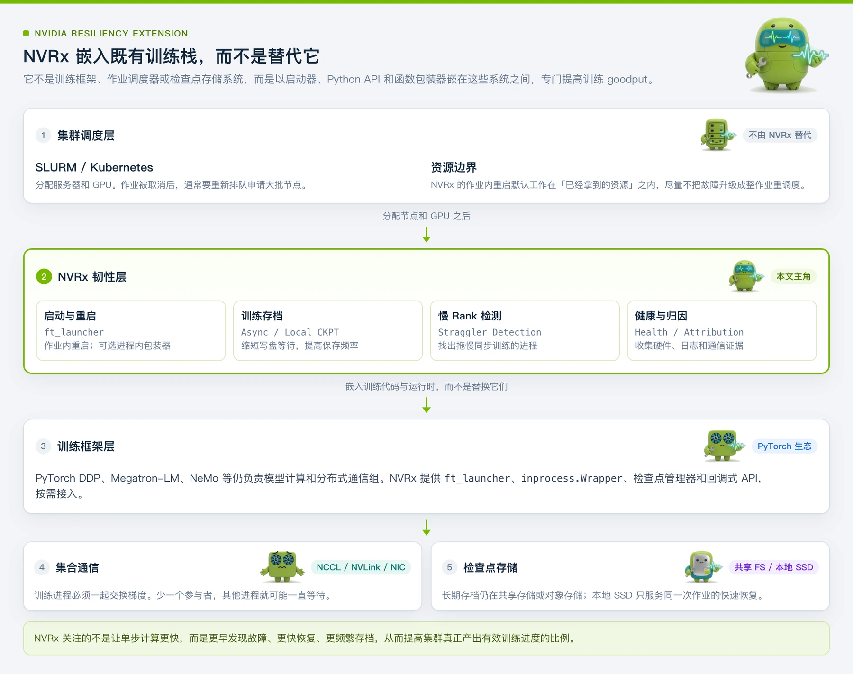
Task: Click the 集合通信 heading
Action: pos(77,567)
